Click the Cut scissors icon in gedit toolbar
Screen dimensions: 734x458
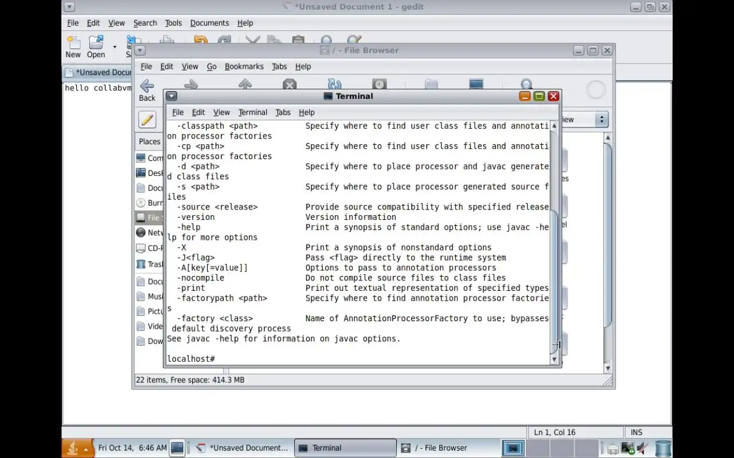coord(253,40)
